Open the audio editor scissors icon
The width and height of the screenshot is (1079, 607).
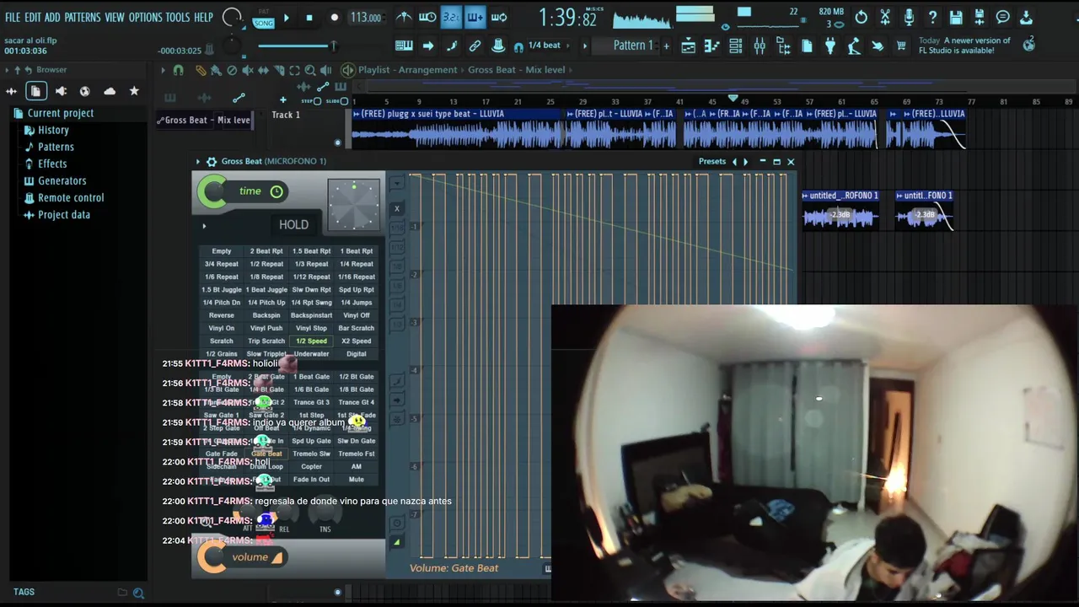coord(885,17)
